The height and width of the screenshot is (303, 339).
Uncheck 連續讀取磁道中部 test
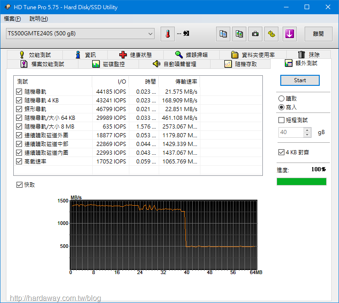(x=19, y=144)
